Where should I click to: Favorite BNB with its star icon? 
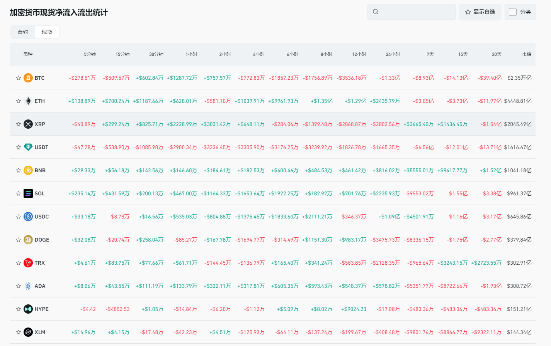click(x=18, y=170)
